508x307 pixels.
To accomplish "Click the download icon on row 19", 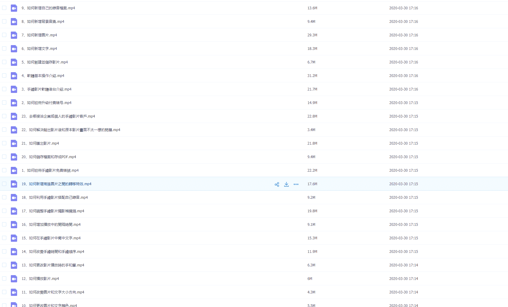I will pos(286,184).
